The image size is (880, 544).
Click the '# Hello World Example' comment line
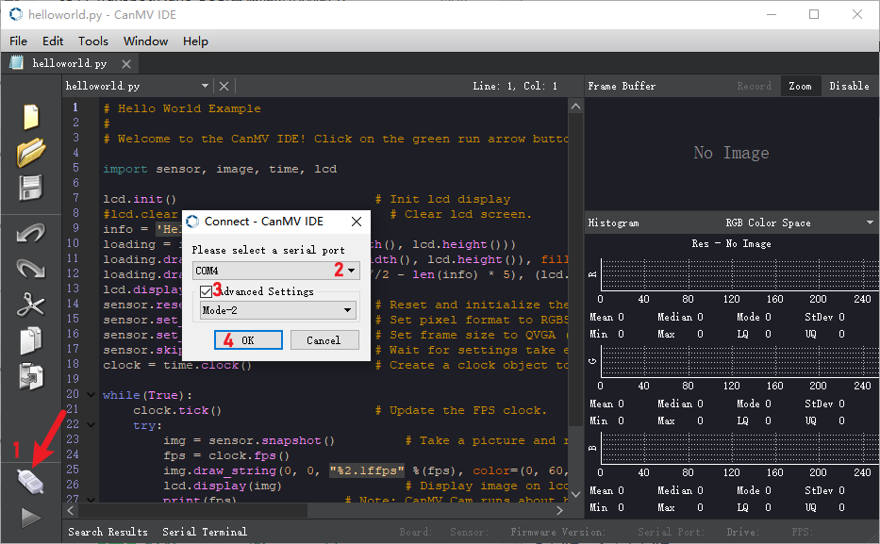click(182, 108)
